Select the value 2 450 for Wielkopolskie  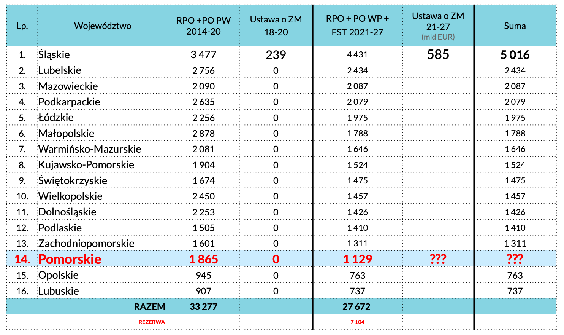coord(203,196)
